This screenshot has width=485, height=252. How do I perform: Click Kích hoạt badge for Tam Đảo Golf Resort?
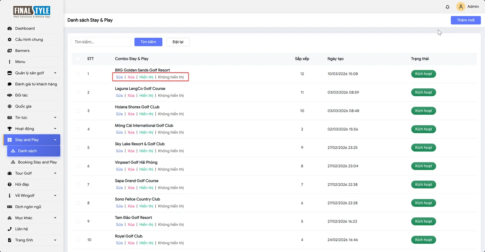click(x=423, y=221)
